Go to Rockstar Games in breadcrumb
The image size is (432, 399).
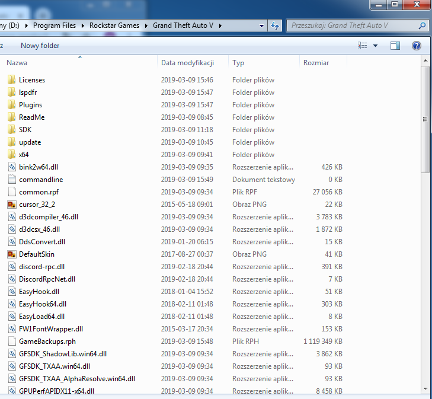point(114,25)
